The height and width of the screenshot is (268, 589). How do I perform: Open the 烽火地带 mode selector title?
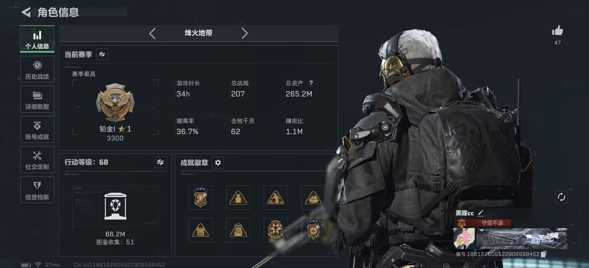(x=198, y=33)
